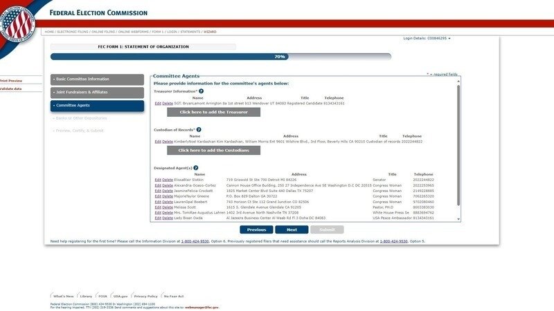Select the Committee Agents step
The image size is (554, 311).
(x=97, y=106)
